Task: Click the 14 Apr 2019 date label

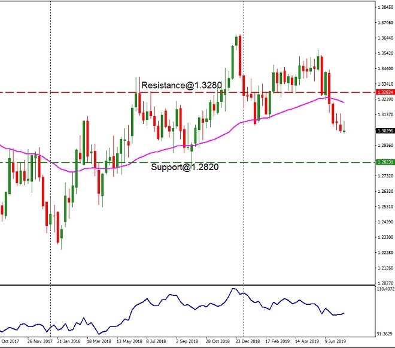Action: point(307,341)
